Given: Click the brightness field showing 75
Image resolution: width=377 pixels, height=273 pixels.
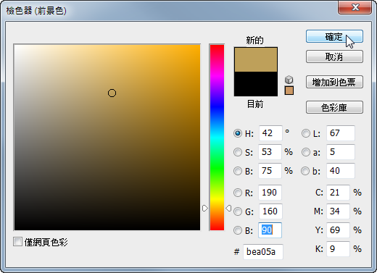Looking at the screenshot, I should 270,171.
